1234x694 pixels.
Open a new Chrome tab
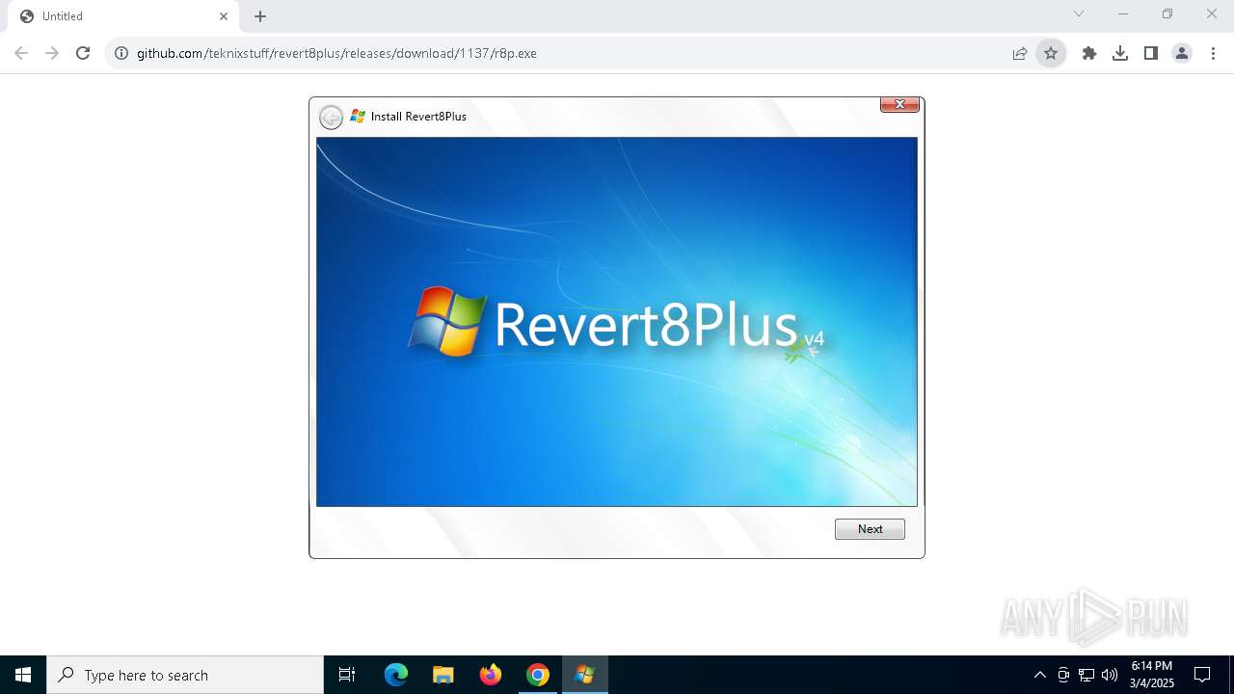point(260,16)
